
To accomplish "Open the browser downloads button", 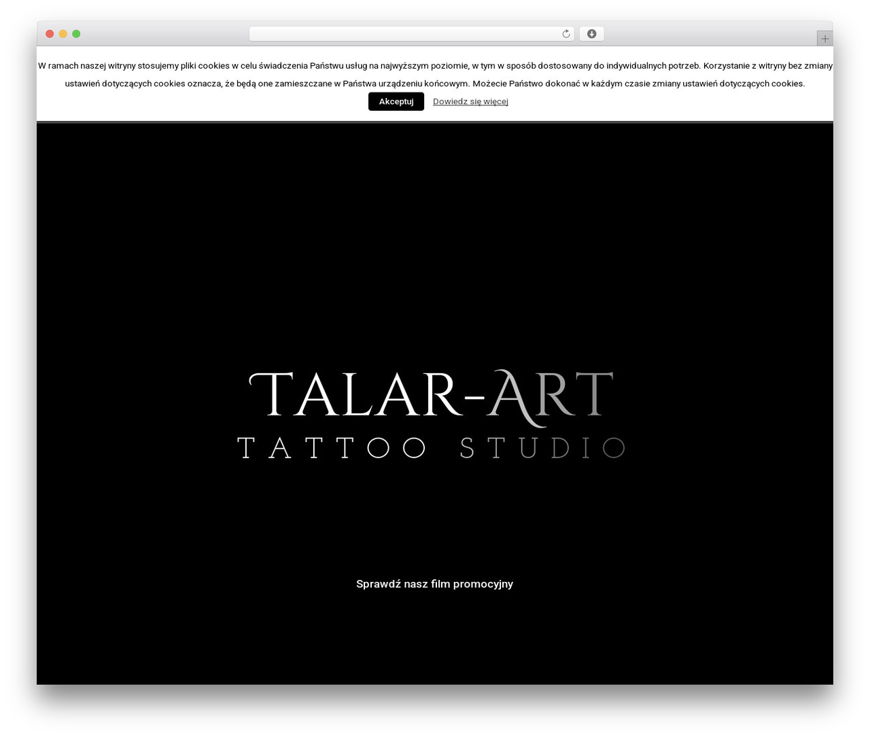I will tap(591, 34).
